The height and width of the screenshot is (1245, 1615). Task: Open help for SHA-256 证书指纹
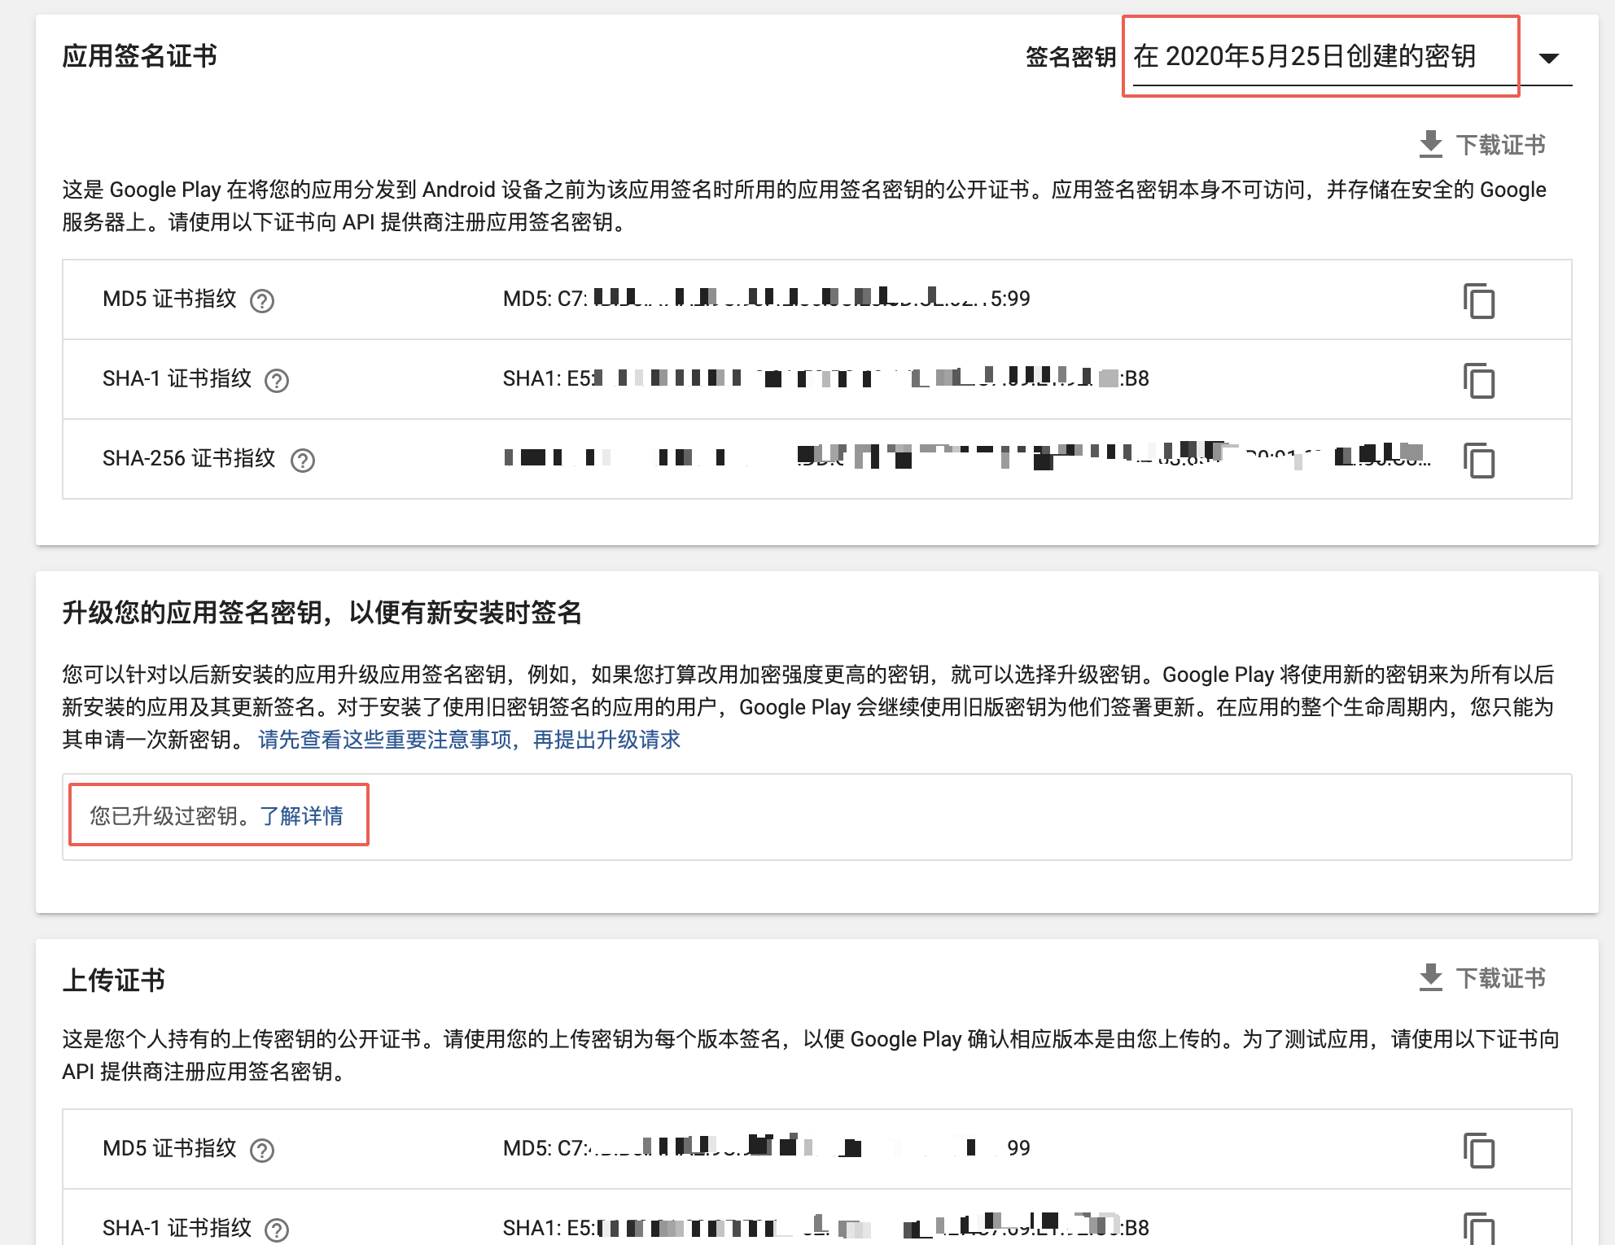point(303,461)
